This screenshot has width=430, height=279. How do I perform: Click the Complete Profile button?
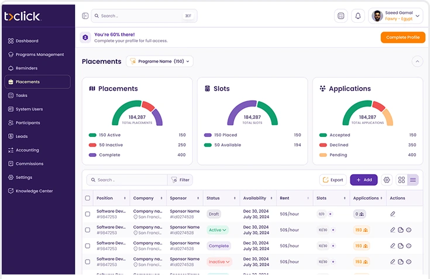click(x=403, y=37)
